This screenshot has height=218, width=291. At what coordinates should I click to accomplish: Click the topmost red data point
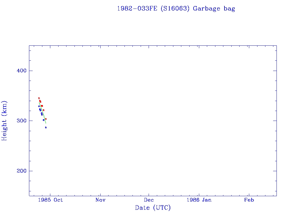[39, 98]
